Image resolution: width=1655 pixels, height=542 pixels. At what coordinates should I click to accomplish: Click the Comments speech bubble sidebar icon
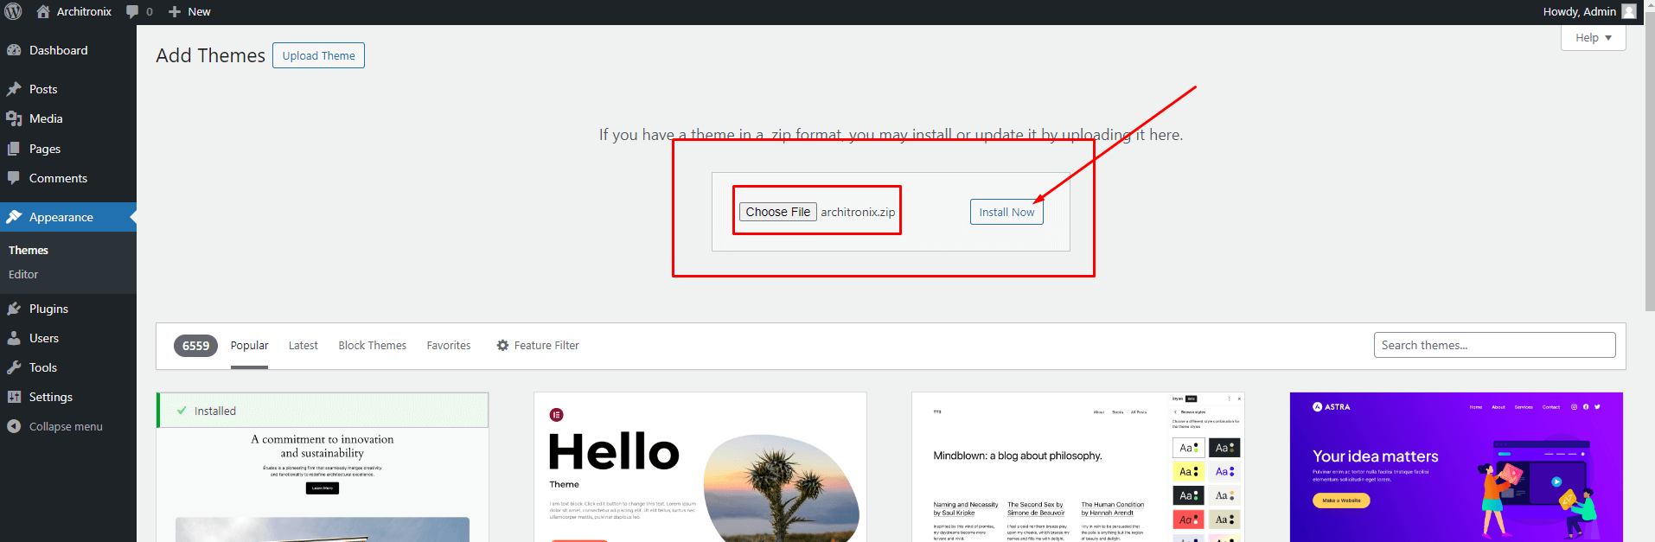(14, 178)
